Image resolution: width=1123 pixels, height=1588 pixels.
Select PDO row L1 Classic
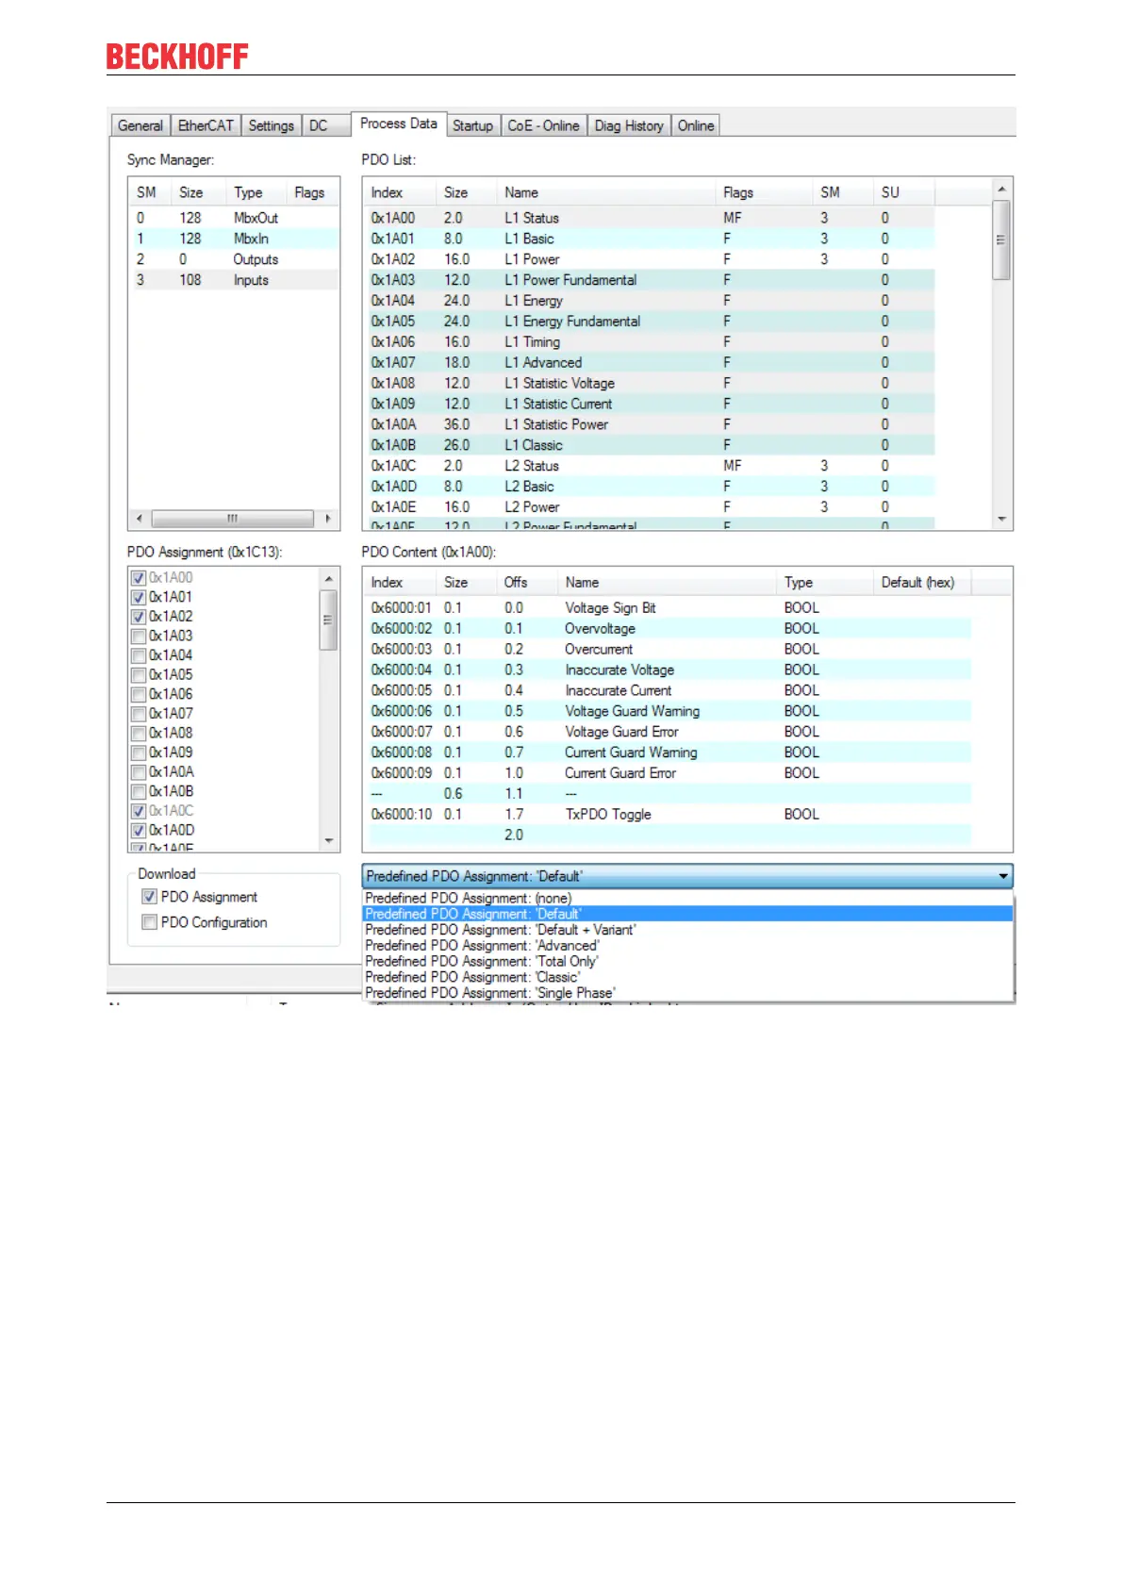[650, 445]
